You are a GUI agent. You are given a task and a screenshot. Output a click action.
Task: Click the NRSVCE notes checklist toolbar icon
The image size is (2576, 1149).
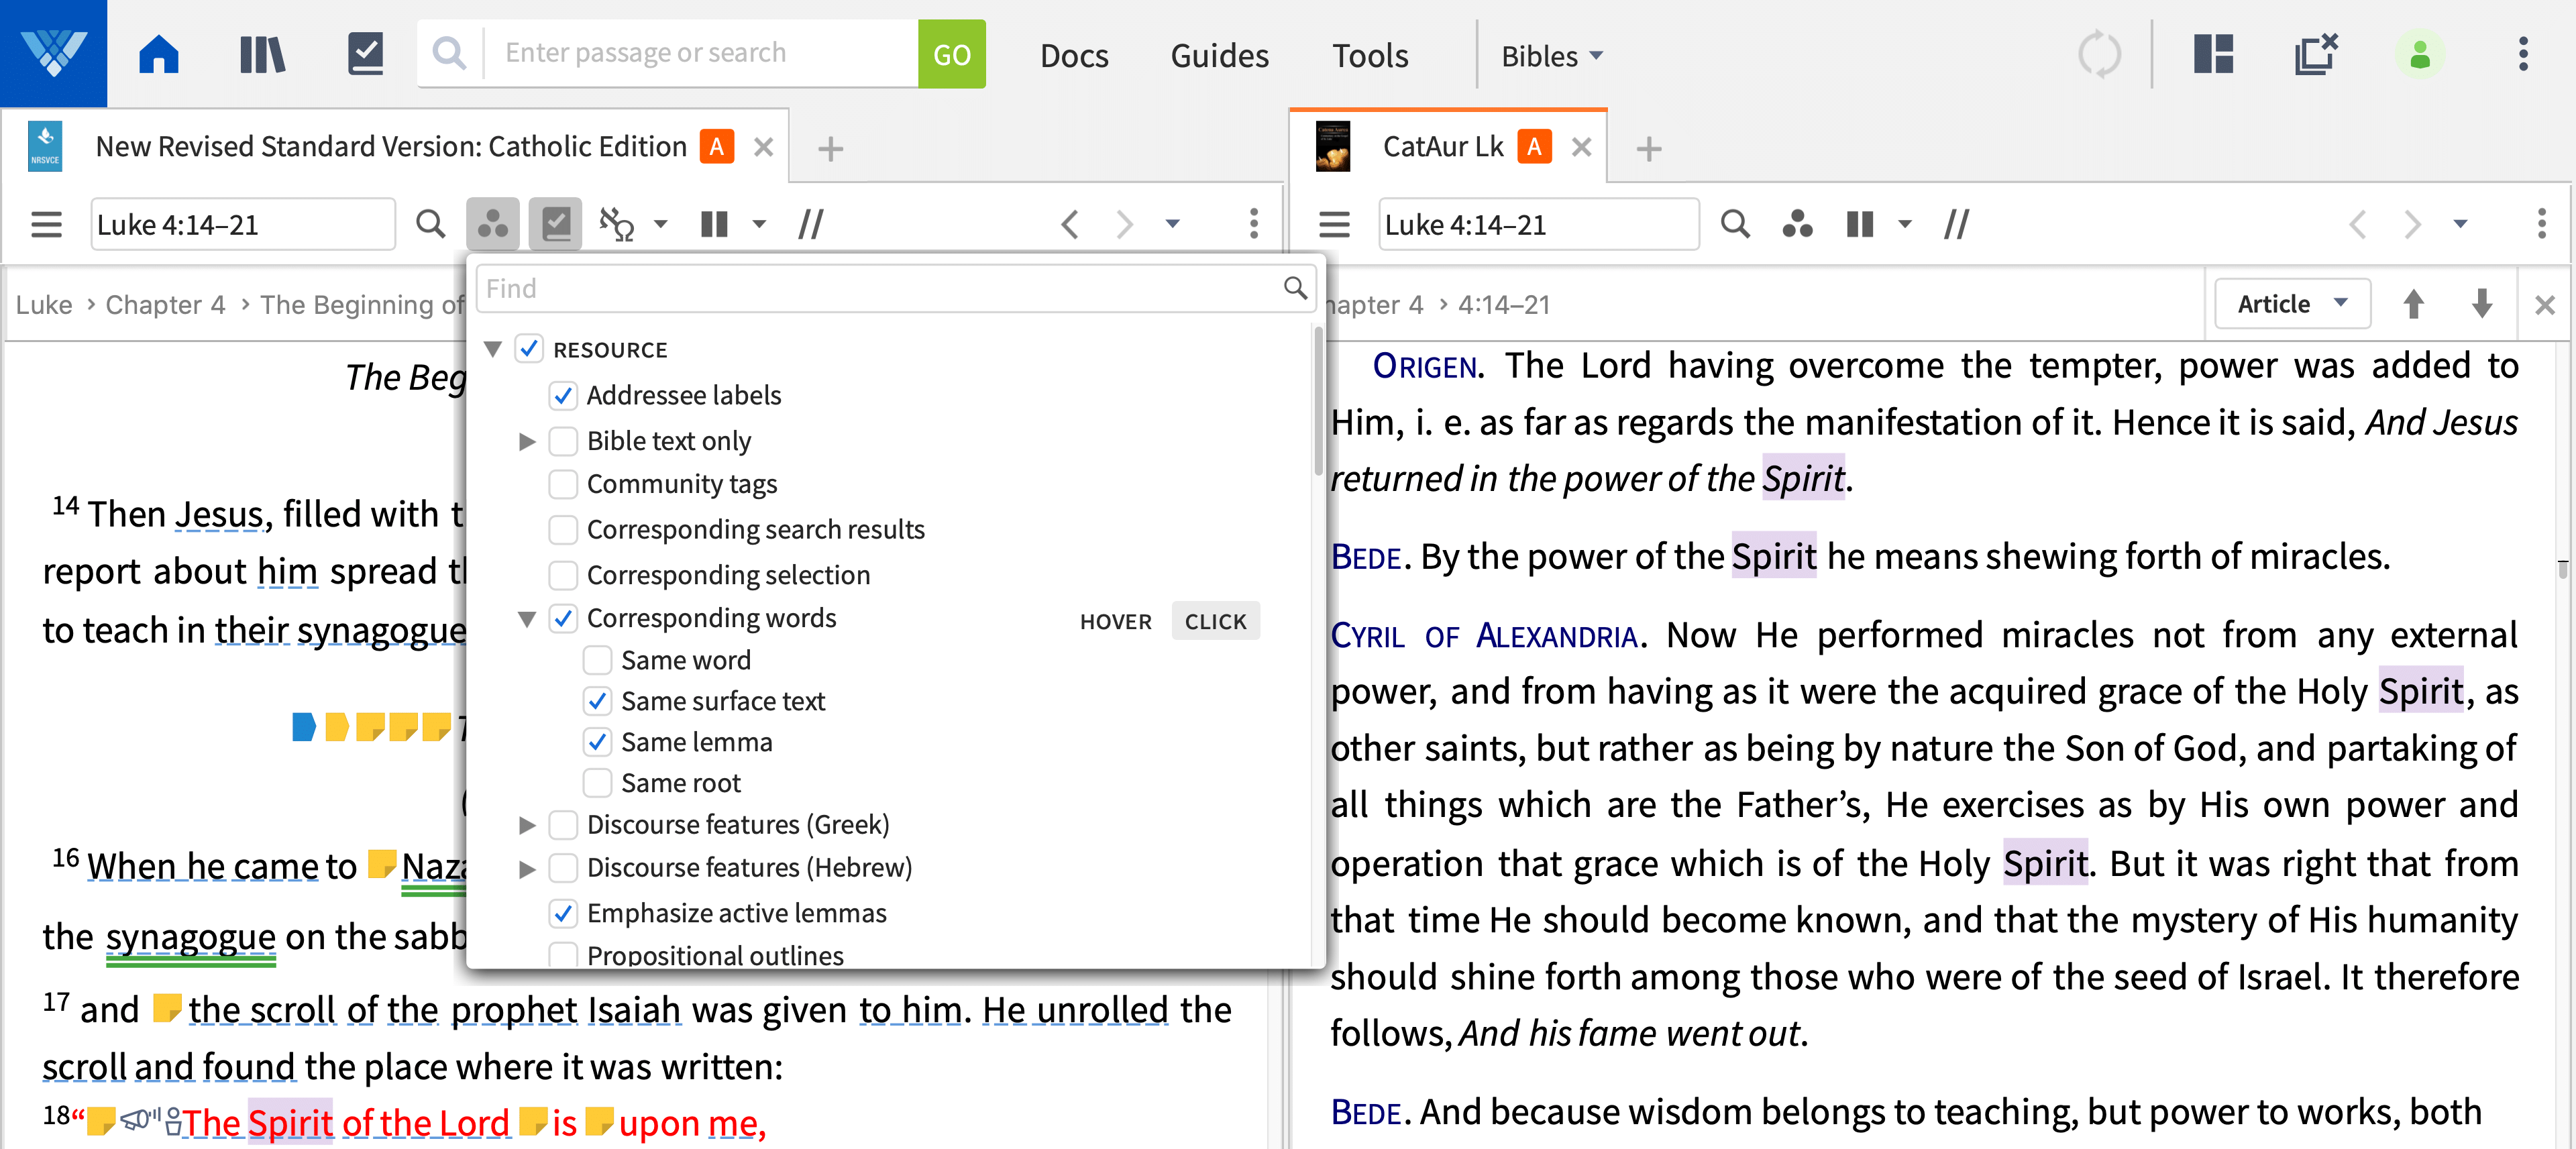tap(556, 224)
